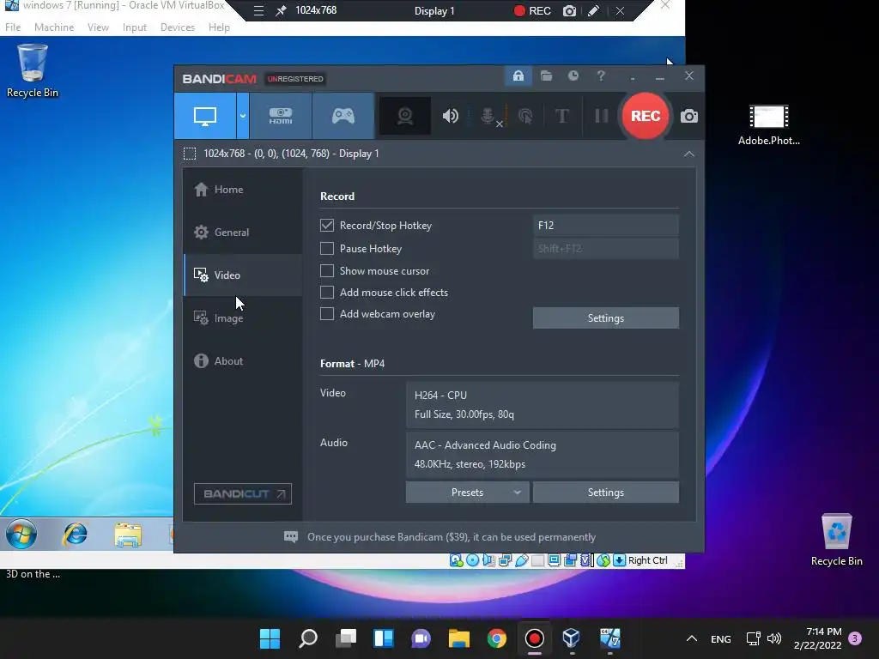Screen dimensions: 879x659
Task: Enable the Pause Hotkey checkbox
Action: pos(327,248)
